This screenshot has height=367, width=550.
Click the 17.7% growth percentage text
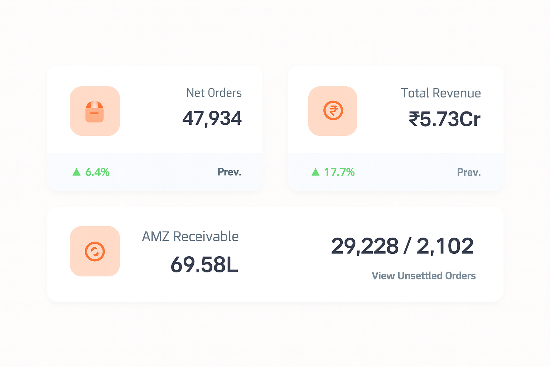pyautogui.click(x=339, y=172)
